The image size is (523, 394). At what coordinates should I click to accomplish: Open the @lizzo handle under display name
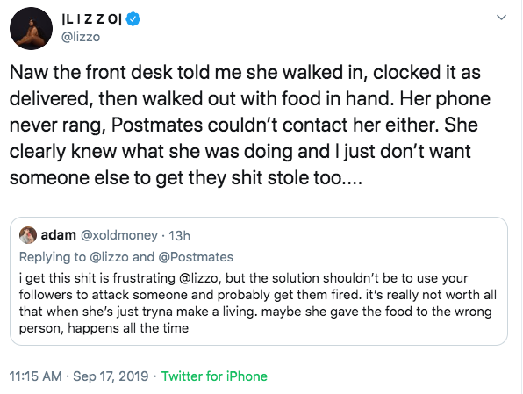[81, 37]
